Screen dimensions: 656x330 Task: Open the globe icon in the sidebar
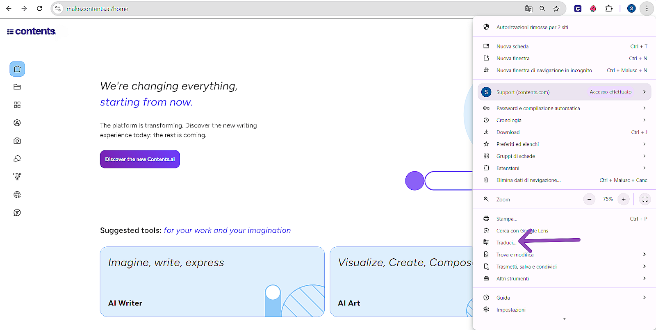pyautogui.click(x=17, y=195)
